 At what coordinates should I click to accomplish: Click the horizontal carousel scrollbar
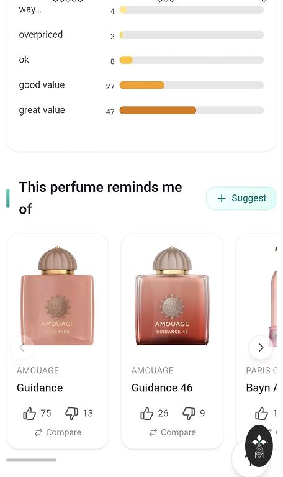click(x=31, y=460)
